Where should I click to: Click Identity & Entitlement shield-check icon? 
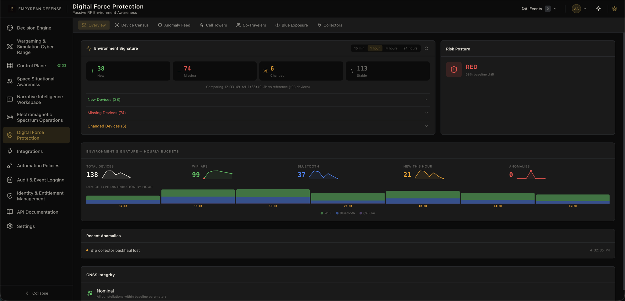pos(10,196)
